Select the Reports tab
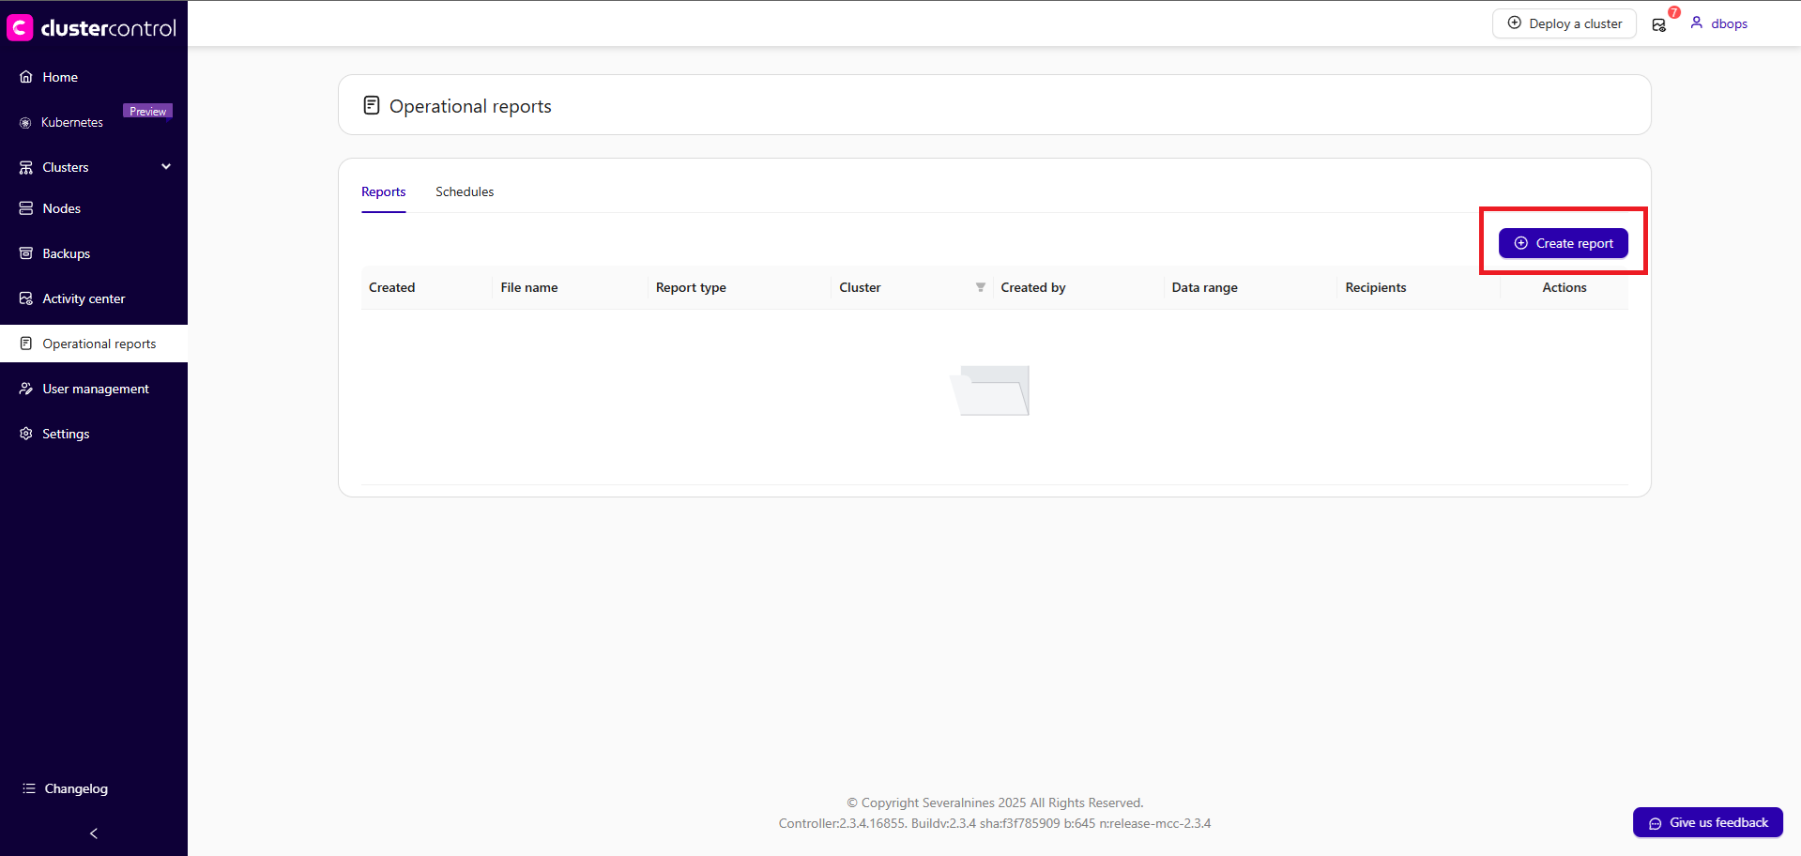 [x=383, y=191]
